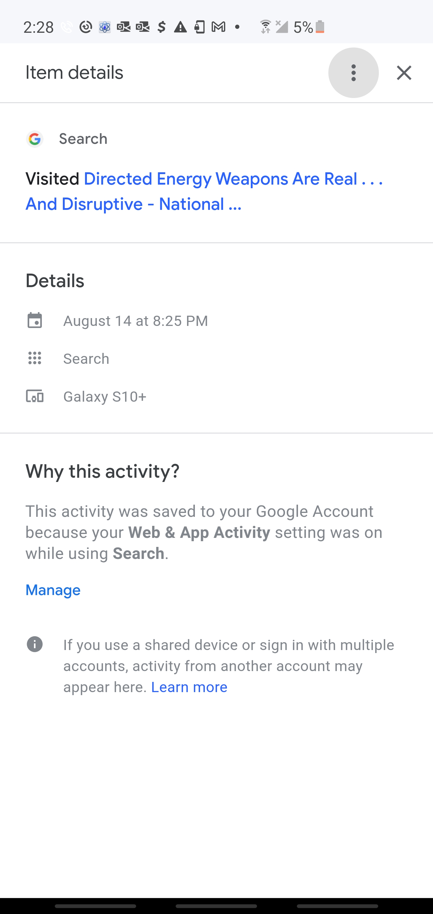The height and width of the screenshot is (914, 433).
Task: Tap the August 14 at 8:25 PM entry
Action: [136, 321]
